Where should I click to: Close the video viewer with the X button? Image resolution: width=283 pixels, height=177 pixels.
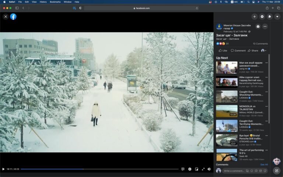(x=6, y=17)
